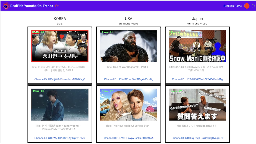This screenshot has width=256, height=144.
Task: Click the Rank #1 label on the God of War thumbnail
Action: [107, 32]
